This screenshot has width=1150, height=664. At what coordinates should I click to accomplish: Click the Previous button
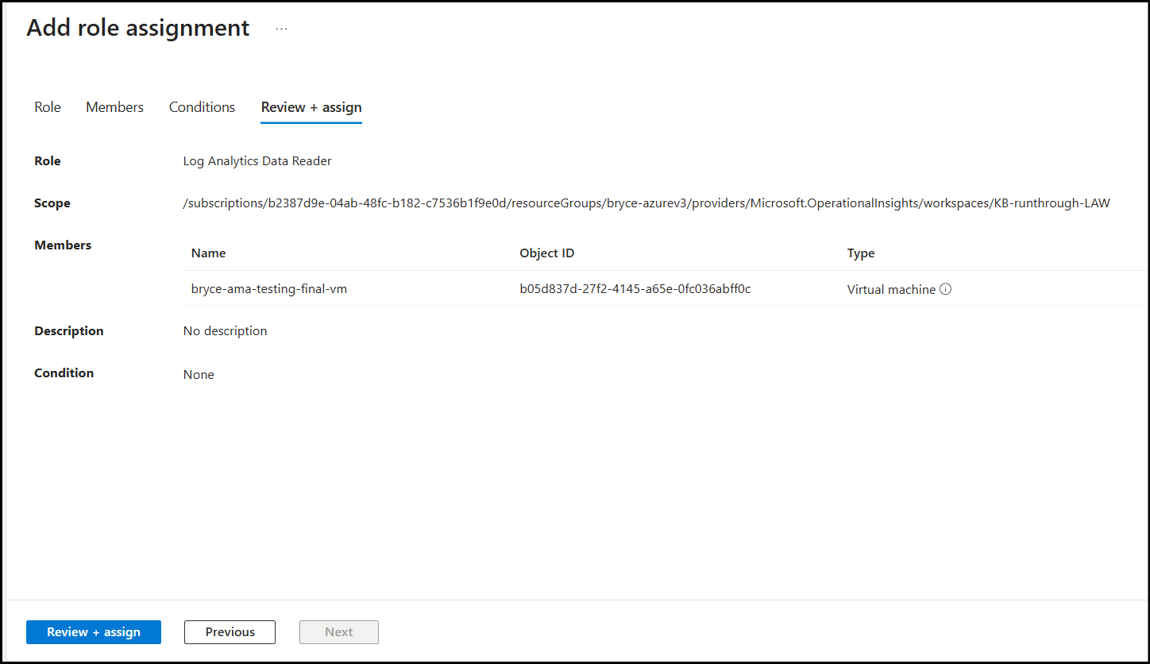pos(230,632)
